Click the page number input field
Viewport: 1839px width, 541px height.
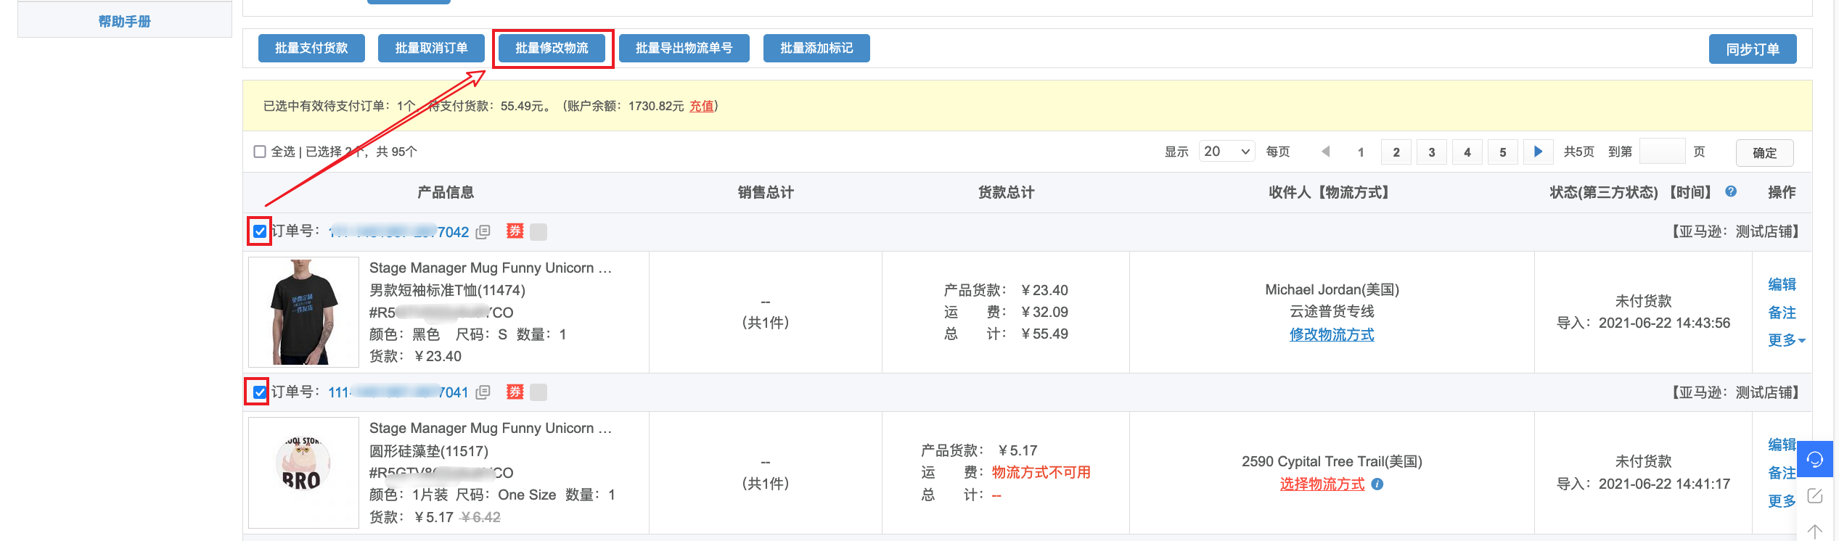pyautogui.click(x=1662, y=152)
